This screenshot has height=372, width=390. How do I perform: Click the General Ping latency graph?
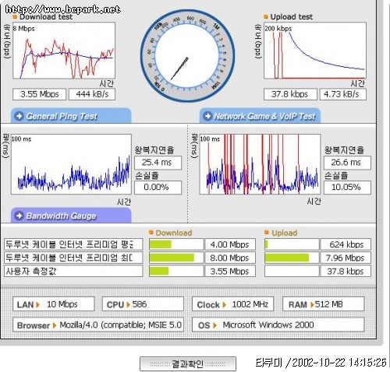pyautogui.click(x=71, y=164)
